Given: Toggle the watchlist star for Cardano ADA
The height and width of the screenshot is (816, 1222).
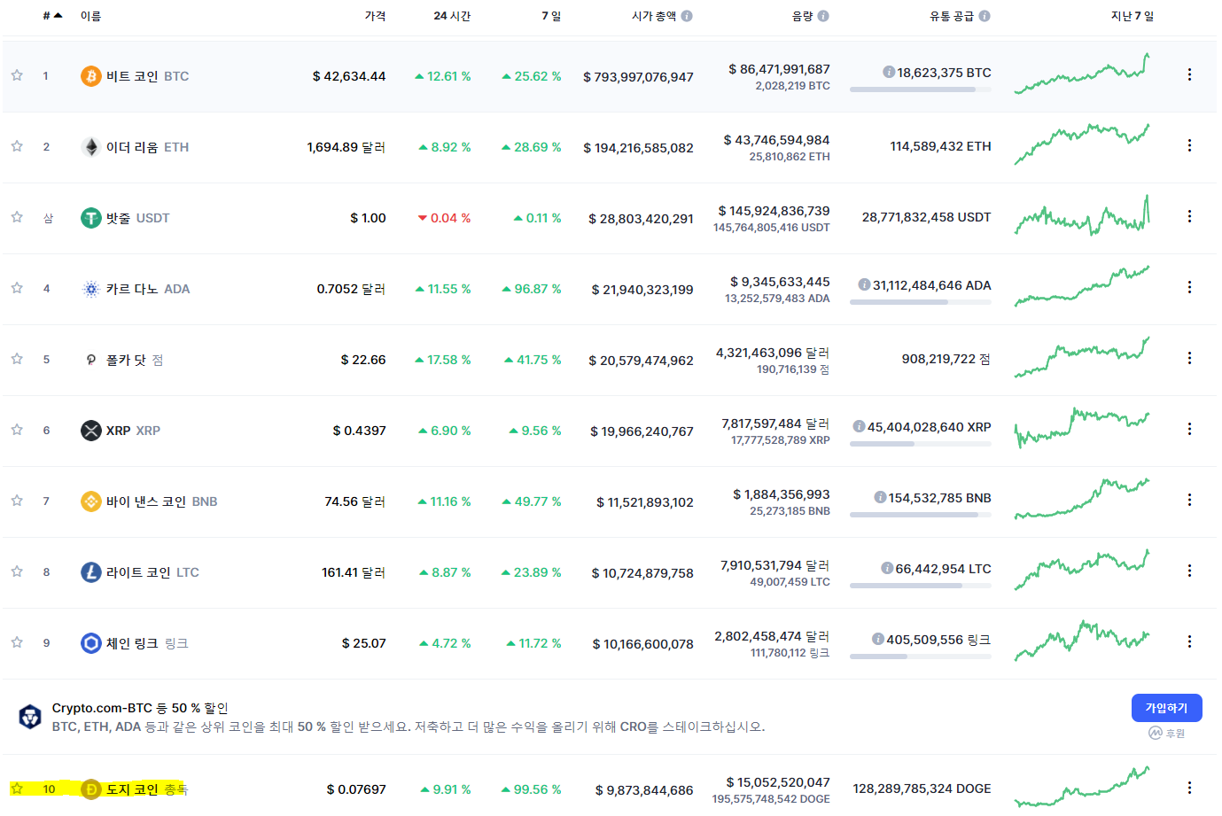Looking at the screenshot, I should click(x=17, y=288).
